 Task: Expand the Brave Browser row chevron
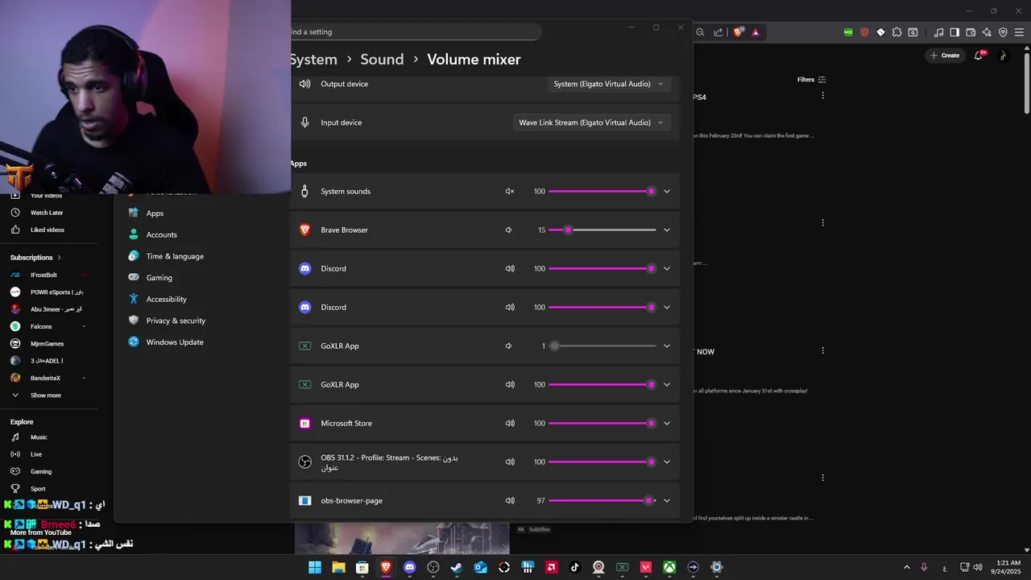pyautogui.click(x=666, y=230)
